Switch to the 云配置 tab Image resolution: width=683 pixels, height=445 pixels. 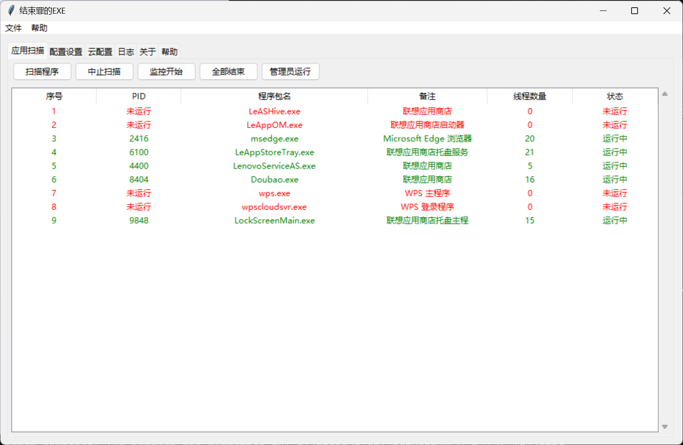[100, 52]
